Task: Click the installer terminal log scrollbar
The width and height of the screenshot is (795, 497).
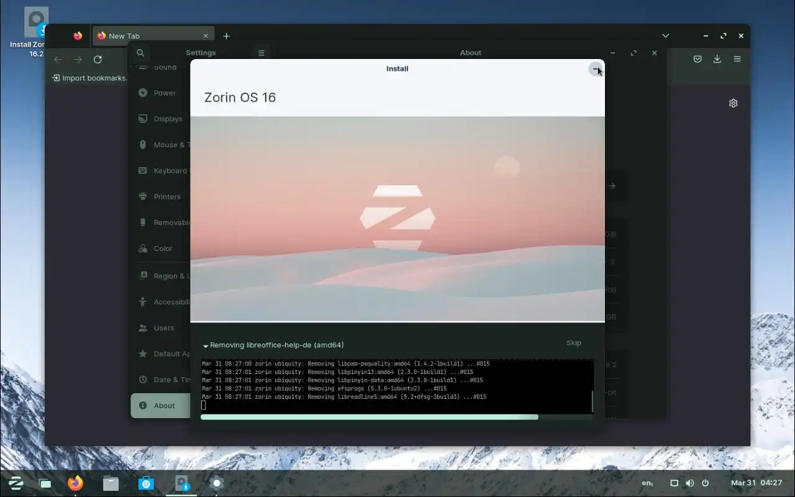Action: coord(592,401)
